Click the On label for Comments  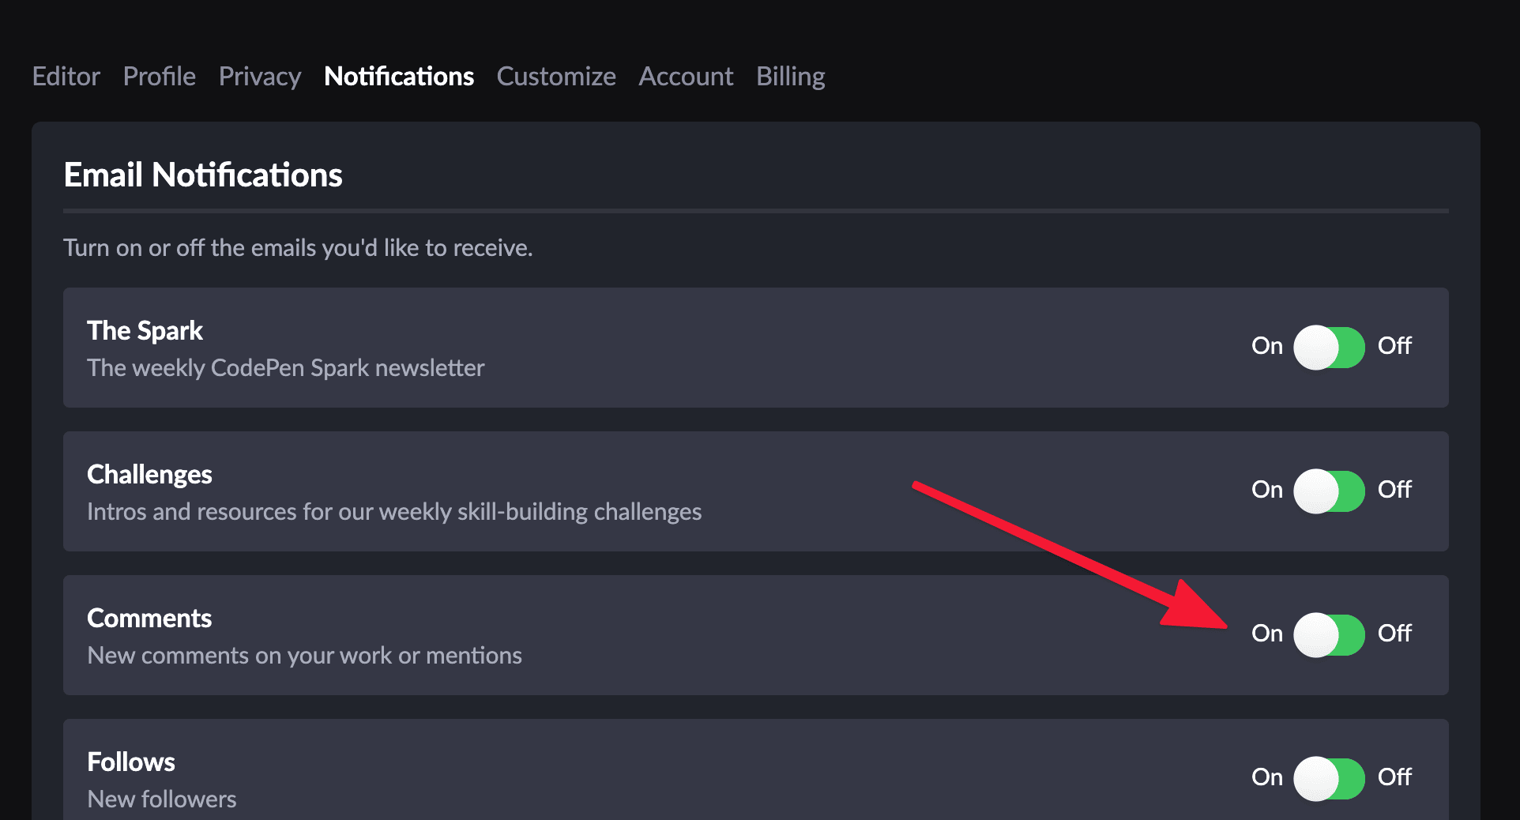(1267, 634)
